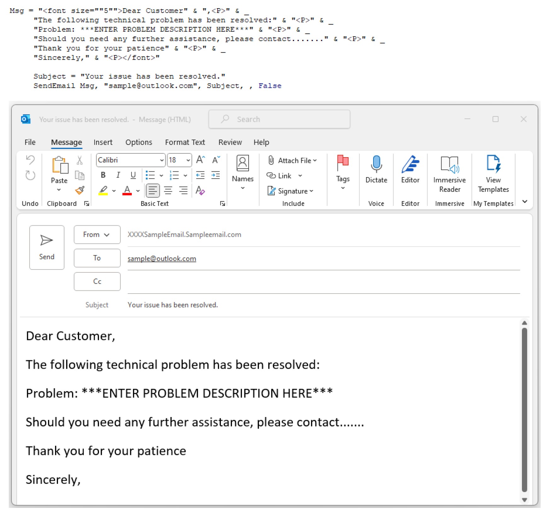Image resolution: width=543 pixels, height=512 pixels.
Task: Open the Calibri font name dropdown
Action: (162, 160)
